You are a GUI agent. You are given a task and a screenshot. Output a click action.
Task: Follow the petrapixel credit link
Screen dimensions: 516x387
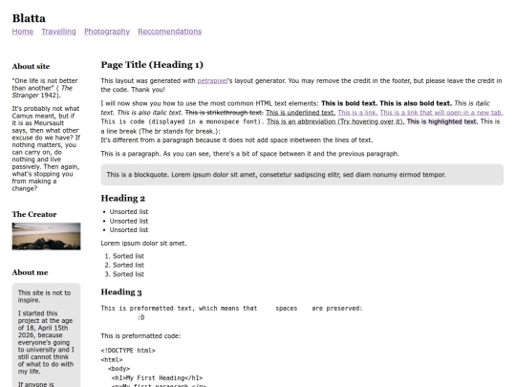pyautogui.click(x=212, y=81)
